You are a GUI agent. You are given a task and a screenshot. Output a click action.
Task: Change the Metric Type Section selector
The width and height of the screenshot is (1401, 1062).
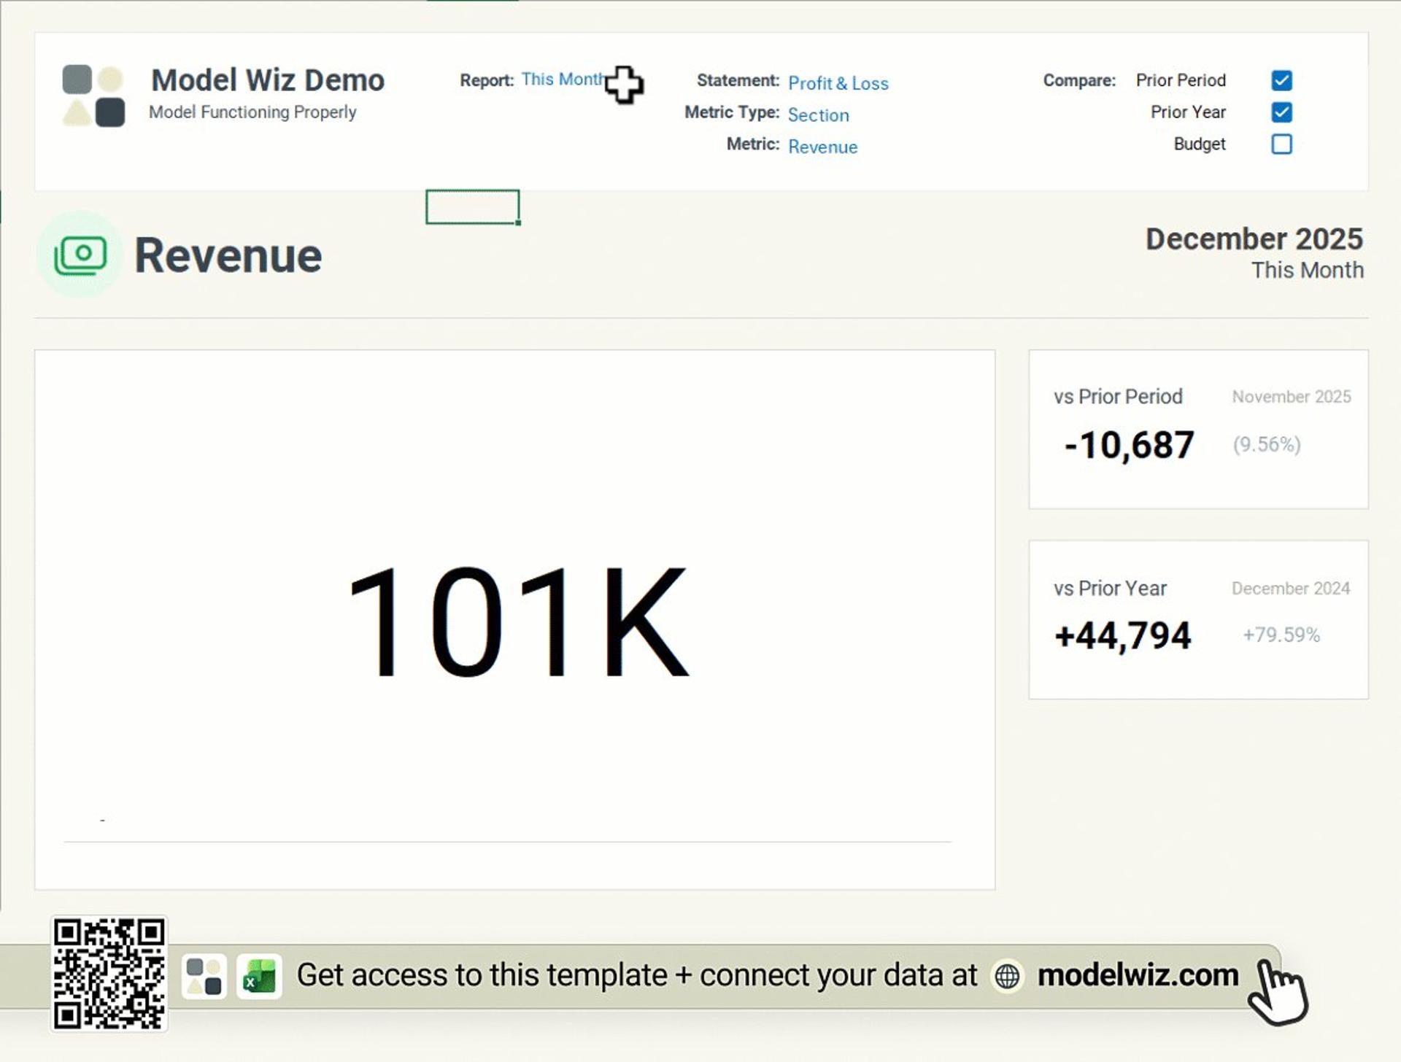coord(818,115)
